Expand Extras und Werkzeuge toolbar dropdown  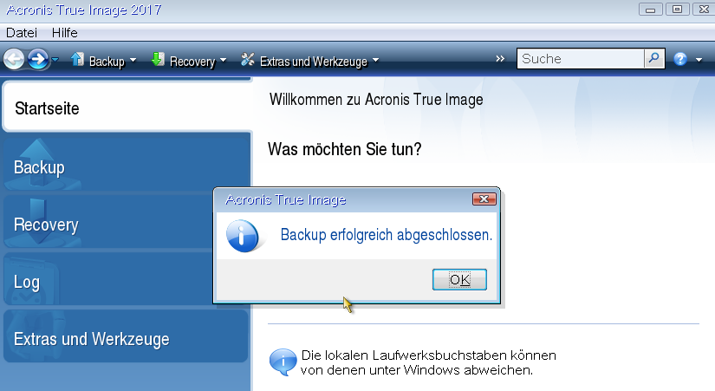[x=375, y=62]
